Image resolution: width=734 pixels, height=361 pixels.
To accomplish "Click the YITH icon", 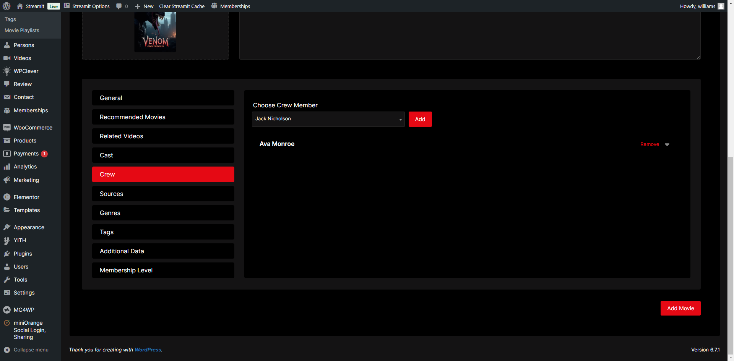I will click(7, 241).
